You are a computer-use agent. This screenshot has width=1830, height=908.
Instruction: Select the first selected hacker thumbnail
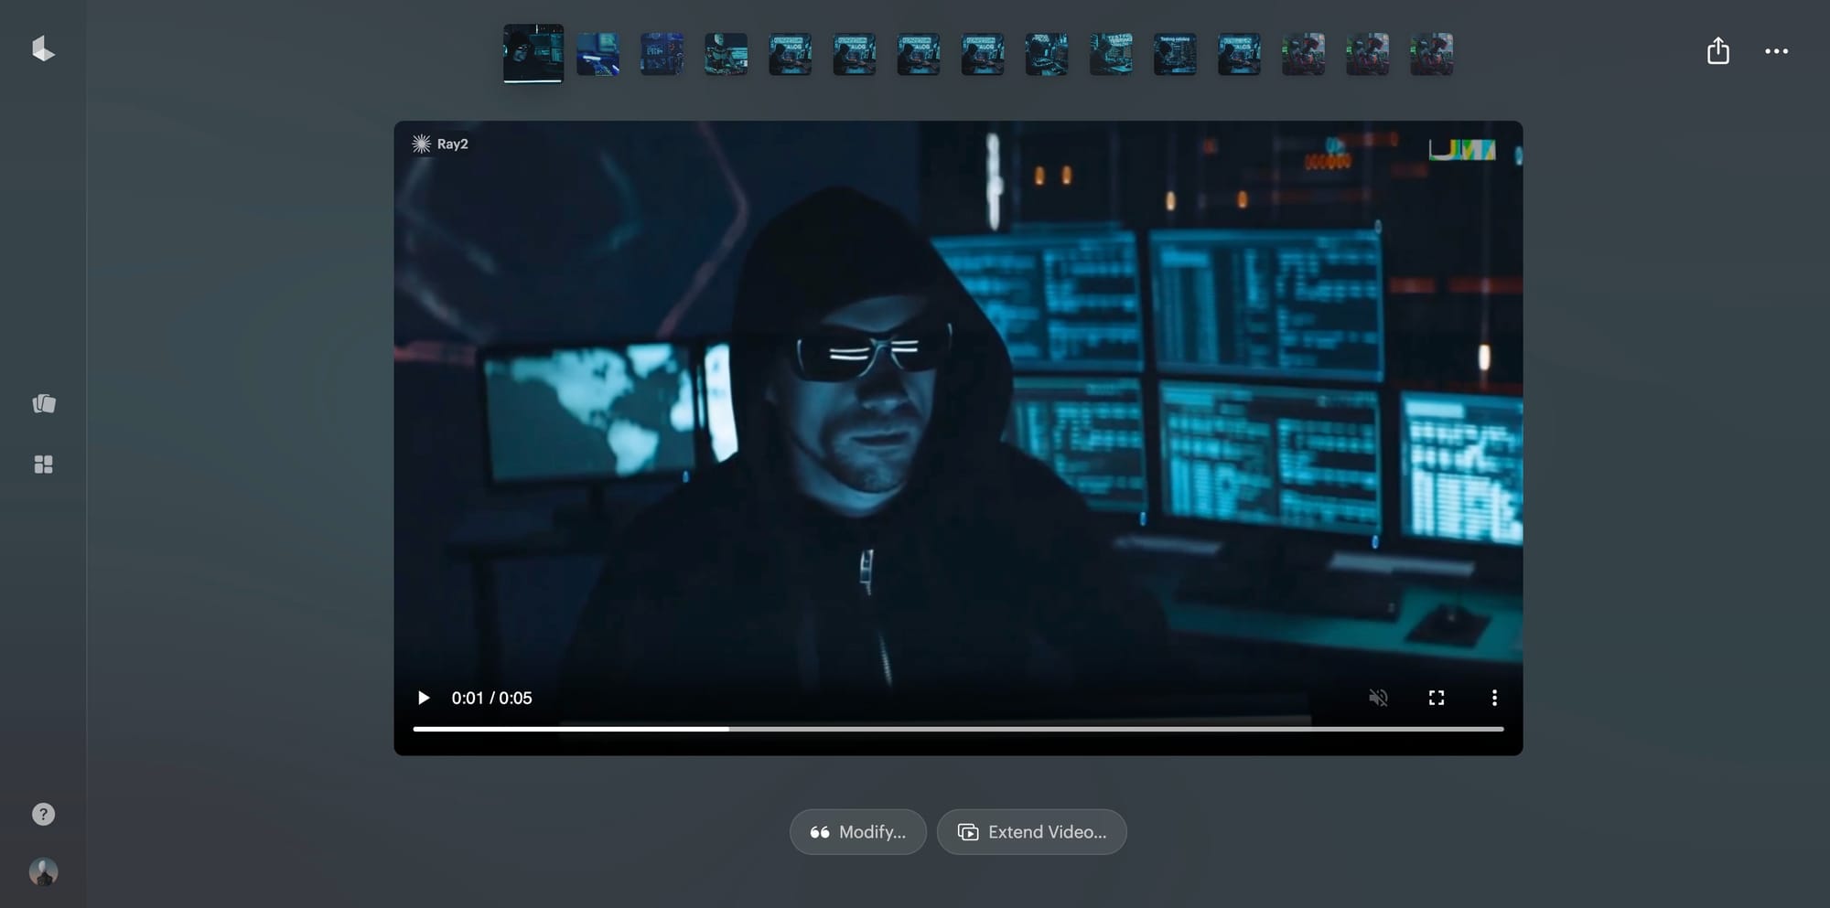coord(533,53)
